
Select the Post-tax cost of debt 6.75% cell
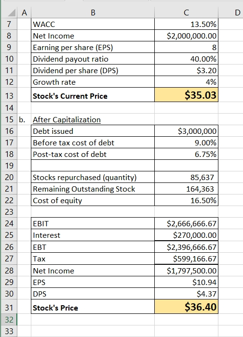(186, 154)
